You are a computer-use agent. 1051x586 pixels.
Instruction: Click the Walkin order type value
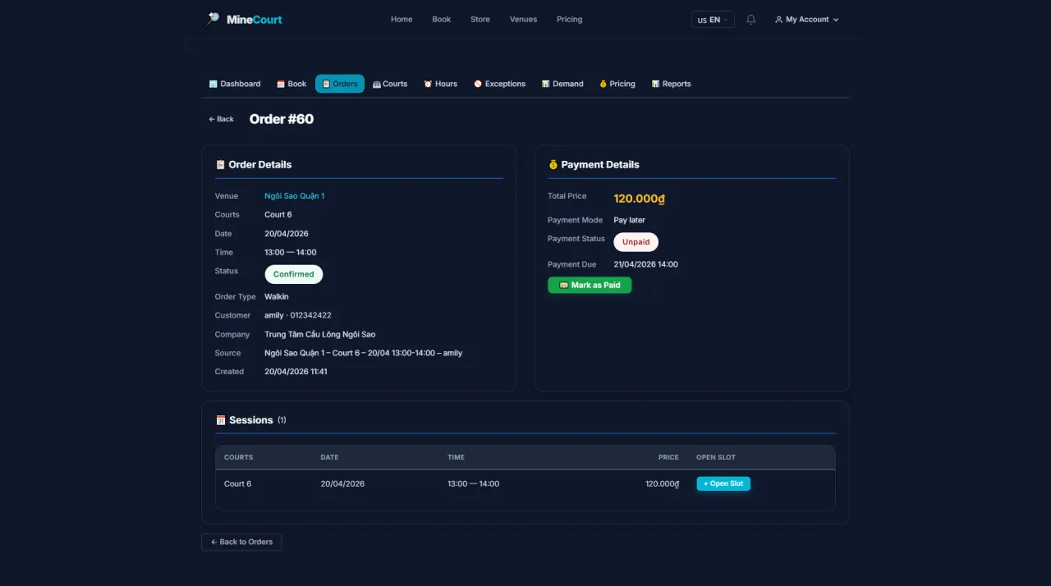coord(277,296)
